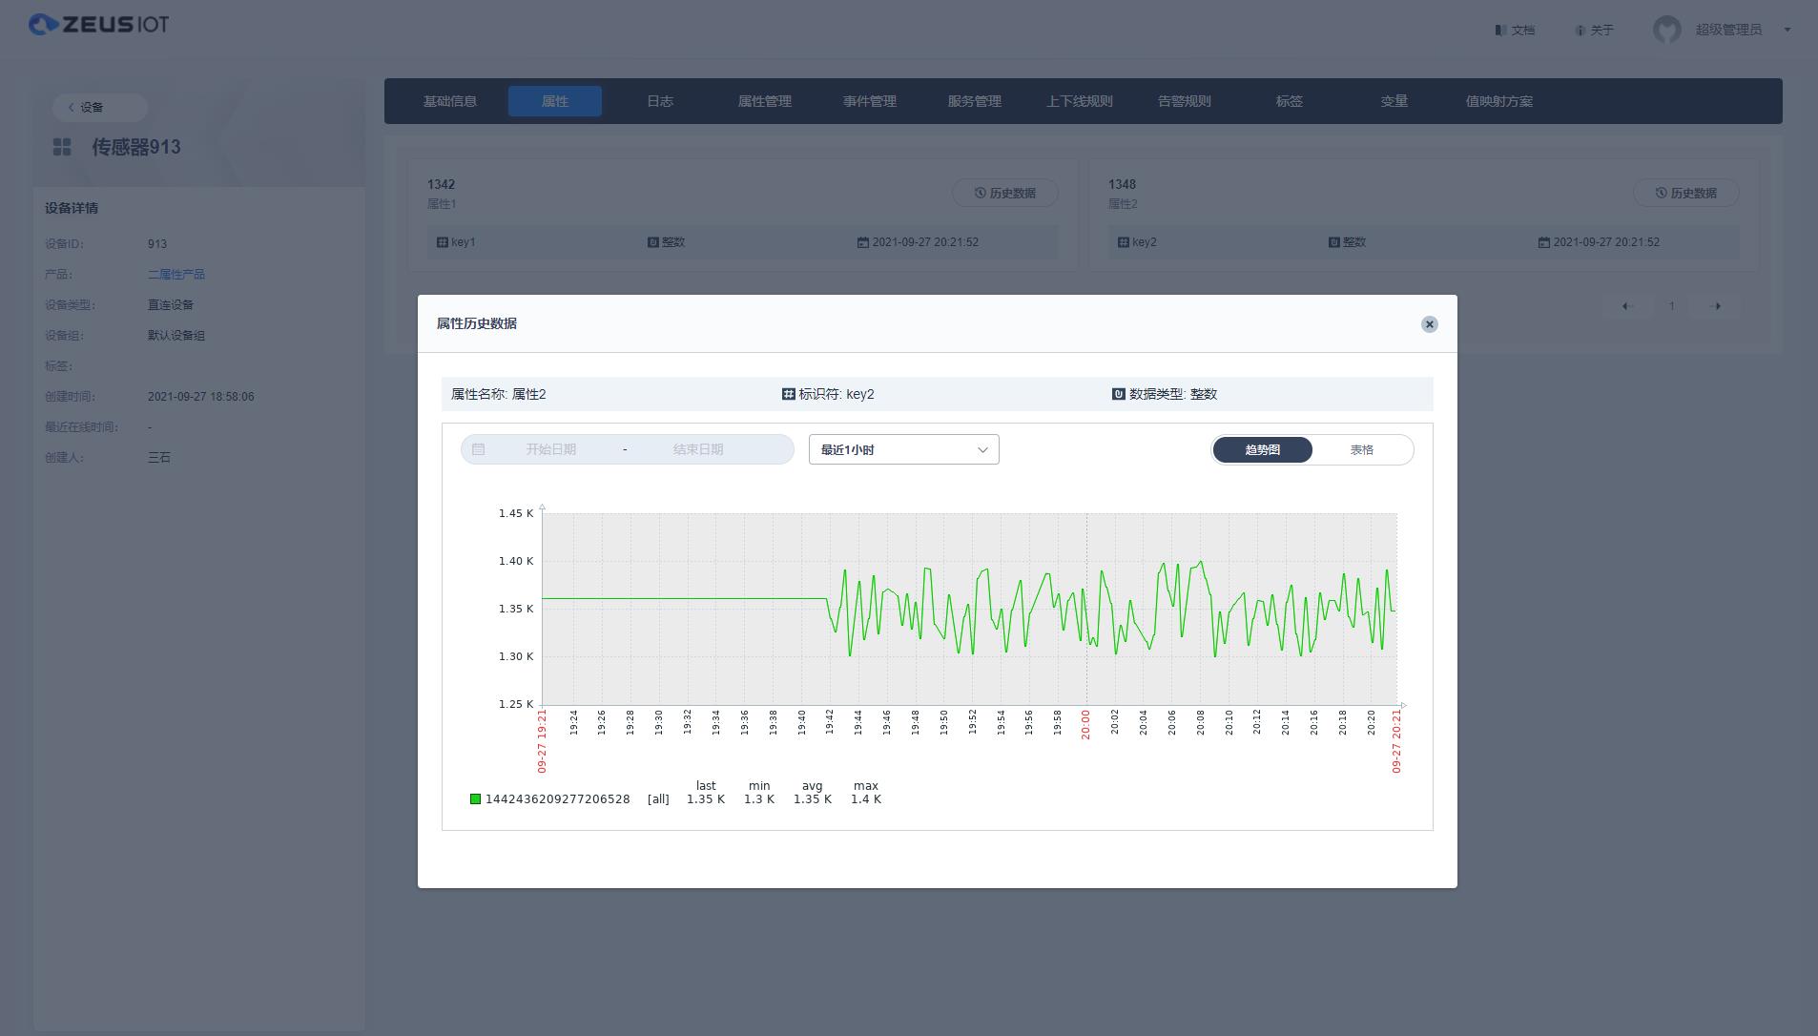This screenshot has height=1036, width=1818.
Task: Click the max 1.4 K legend value
Action: pyautogui.click(x=866, y=799)
